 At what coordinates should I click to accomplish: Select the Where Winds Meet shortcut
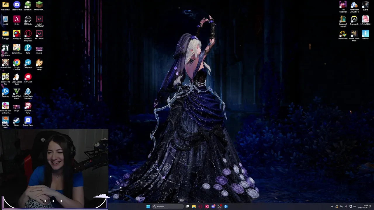click(354, 36)
